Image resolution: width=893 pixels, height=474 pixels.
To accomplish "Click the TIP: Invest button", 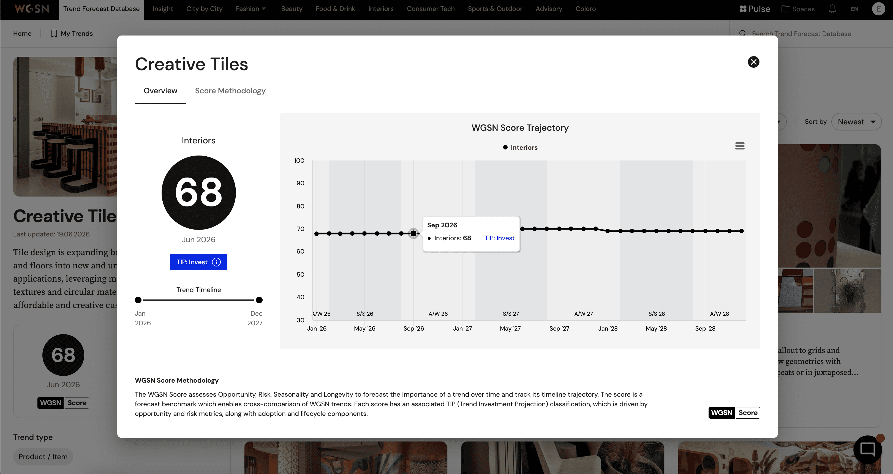I will (198, 262).
